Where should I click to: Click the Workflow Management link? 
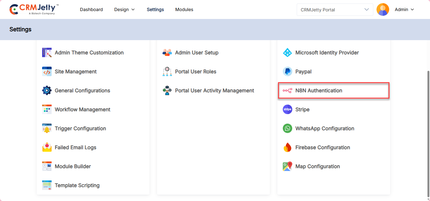coord(82,110)
